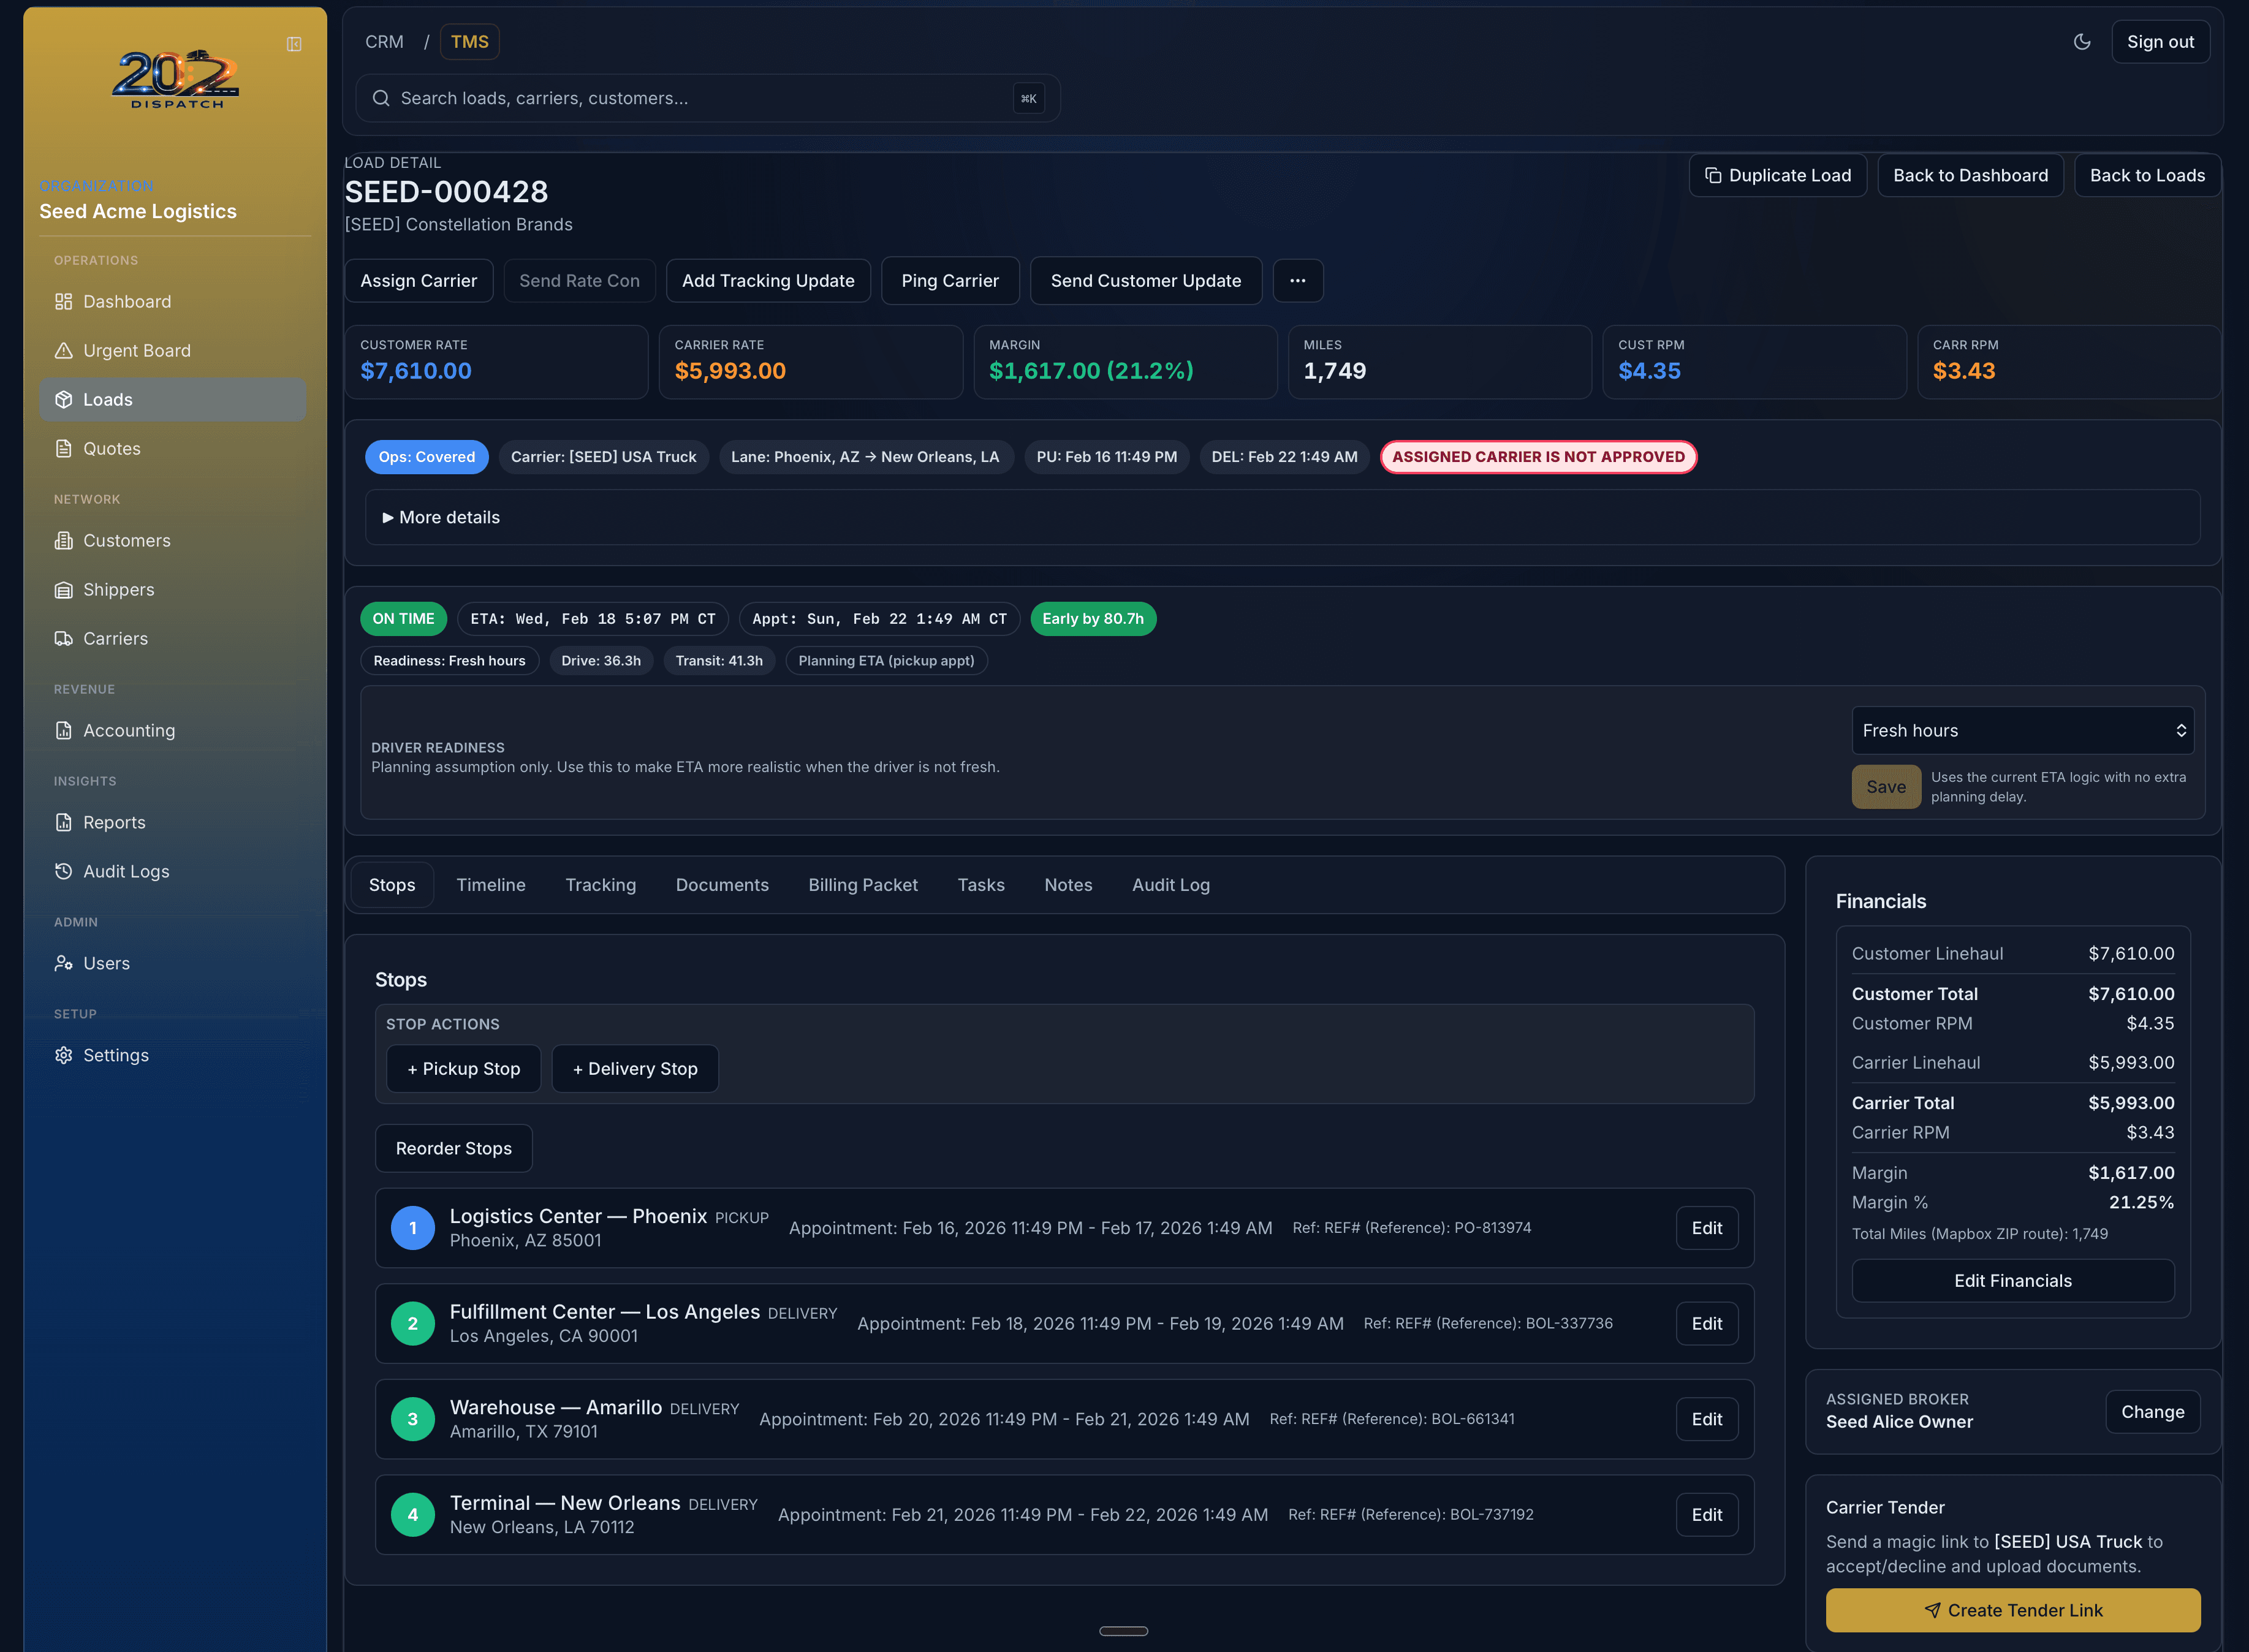The height and width of the screenshot is (1652, 2249).
Task: Create a carrier tender link
Action: point(2012,1610)
